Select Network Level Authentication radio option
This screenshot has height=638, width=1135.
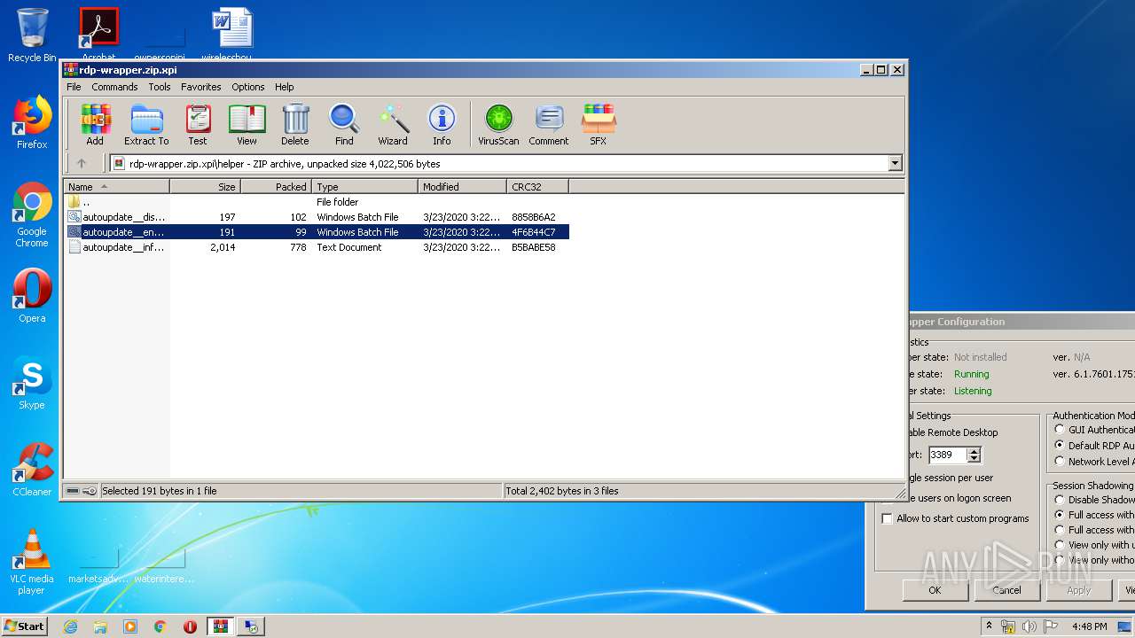click(1060, 461)
